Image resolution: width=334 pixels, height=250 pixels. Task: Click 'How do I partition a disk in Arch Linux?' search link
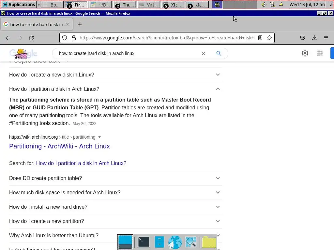point(81,163)
